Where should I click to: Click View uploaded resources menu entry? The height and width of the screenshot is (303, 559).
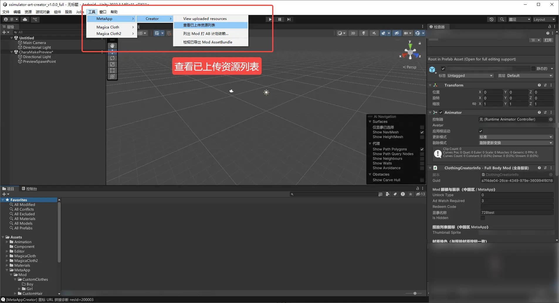pyautogui.click(x=211, y=18)
